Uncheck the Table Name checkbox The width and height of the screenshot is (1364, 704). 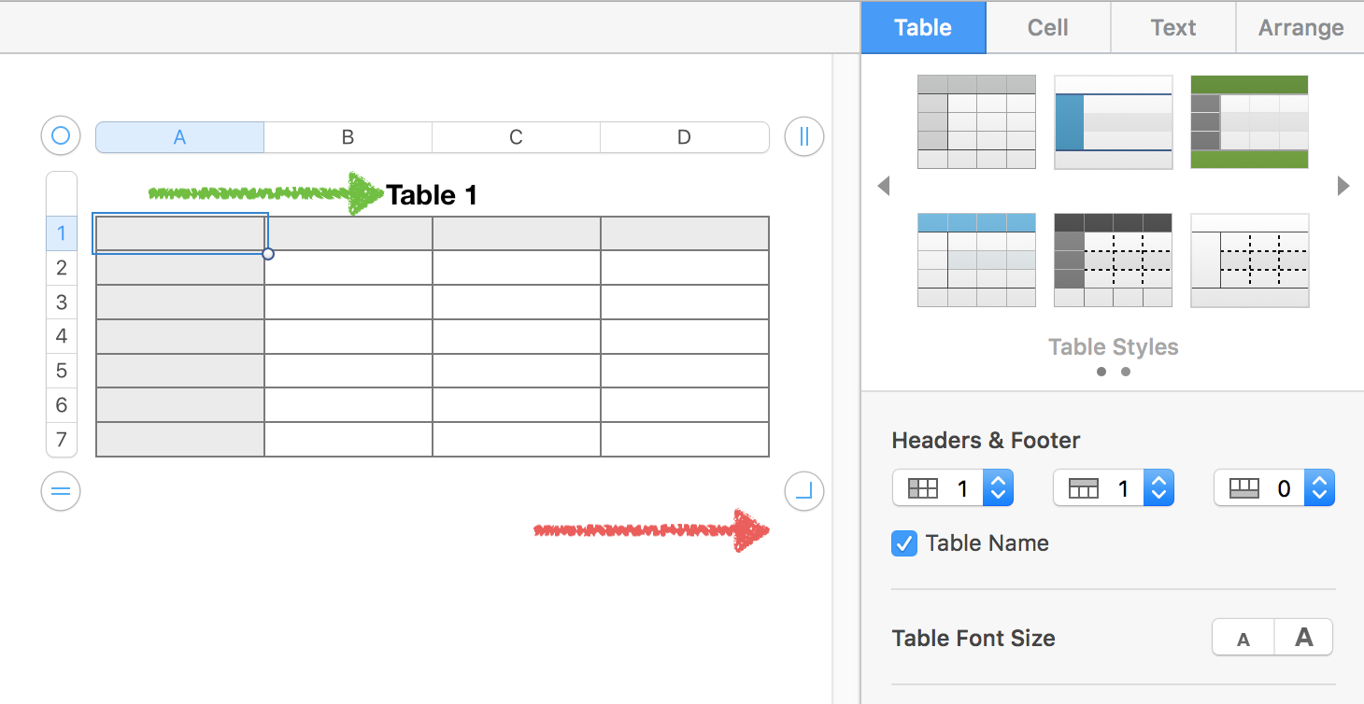click(904, 543)
